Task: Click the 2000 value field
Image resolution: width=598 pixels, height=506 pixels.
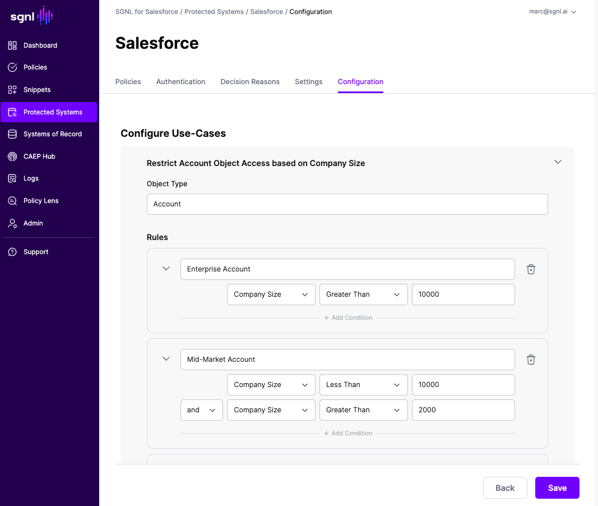Action: point(463,410)
